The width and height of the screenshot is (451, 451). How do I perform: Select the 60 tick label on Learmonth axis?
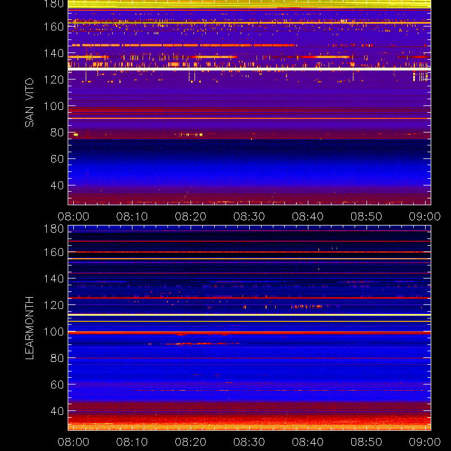57,384
